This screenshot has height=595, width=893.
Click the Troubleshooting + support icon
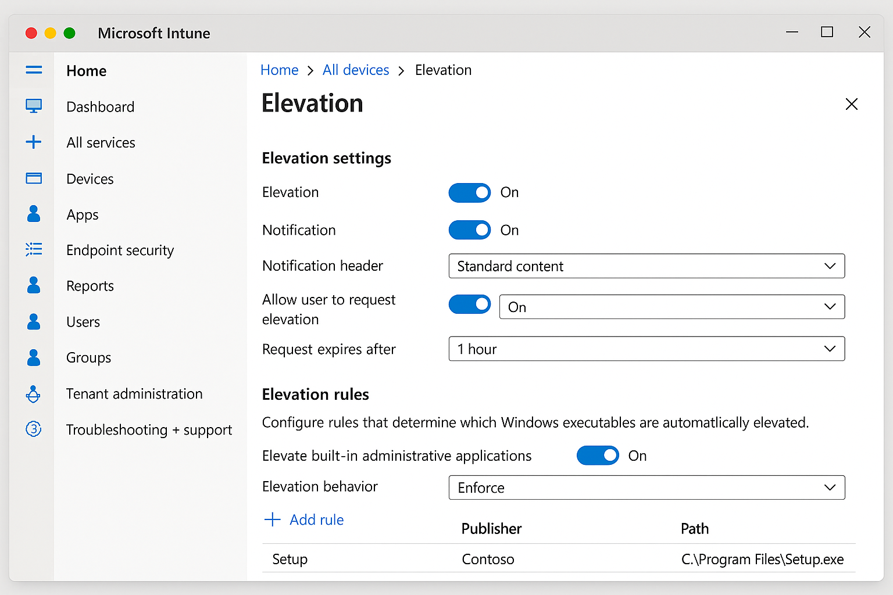click(x=34, y=429)
